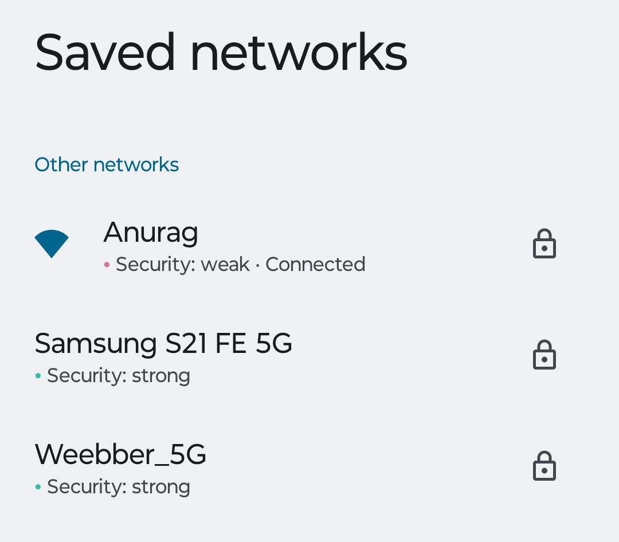Click the green security dot for Samsung S21 FE 5G
The width and height of the screenshot is (619, 542).
[x=37, y=376]
